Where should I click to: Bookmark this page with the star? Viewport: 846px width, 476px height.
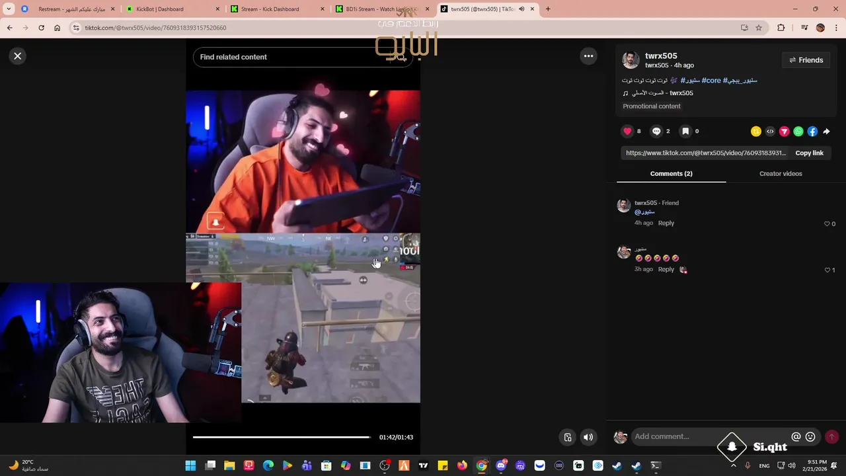759,28
